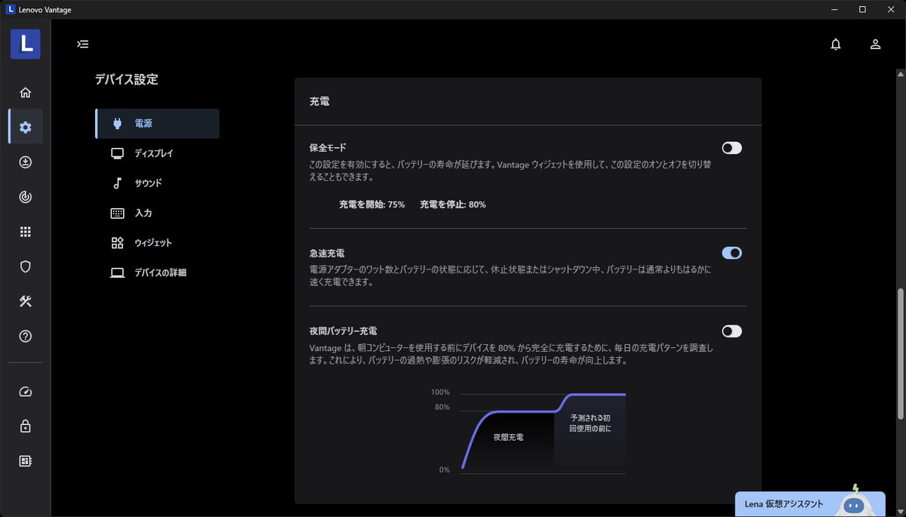Open the security shield icon
The image size is (906, 517).
[26, 266]
